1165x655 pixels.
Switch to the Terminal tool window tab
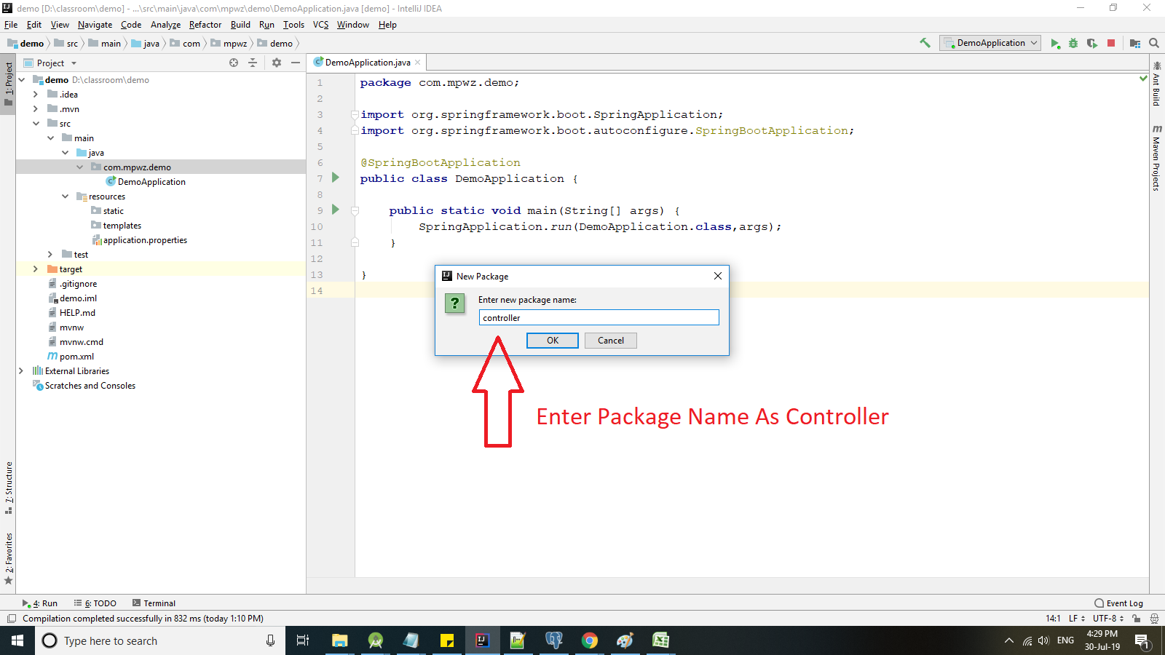[x=154, y=603]
